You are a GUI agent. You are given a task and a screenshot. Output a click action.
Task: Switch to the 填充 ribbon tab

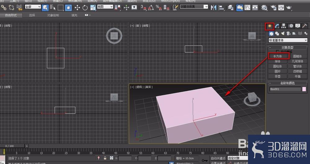74,15
